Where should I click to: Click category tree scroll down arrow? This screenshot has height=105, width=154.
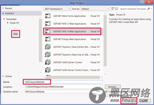tap(40, 72)
